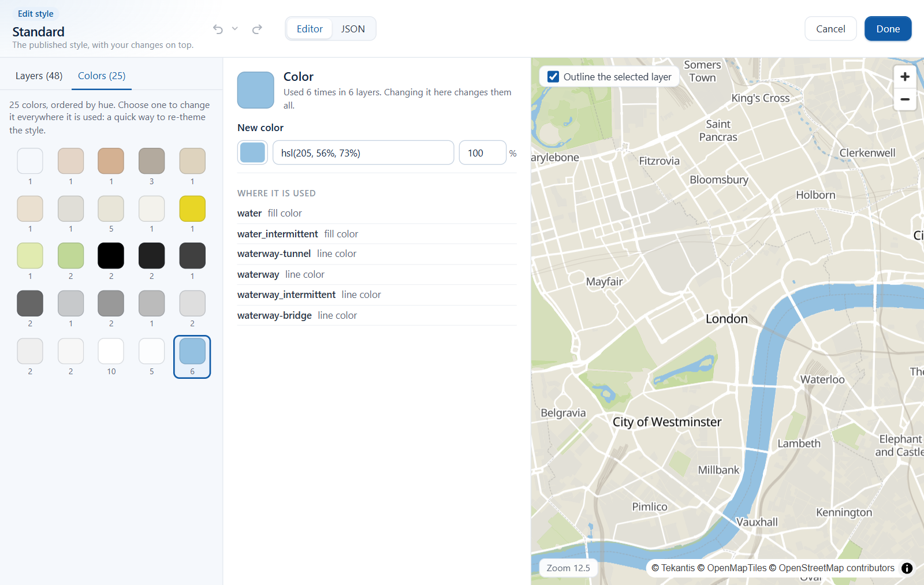Click the undo arrow icon
The width and height of the screenshot is (924, 585).
[x=218, y=29]
